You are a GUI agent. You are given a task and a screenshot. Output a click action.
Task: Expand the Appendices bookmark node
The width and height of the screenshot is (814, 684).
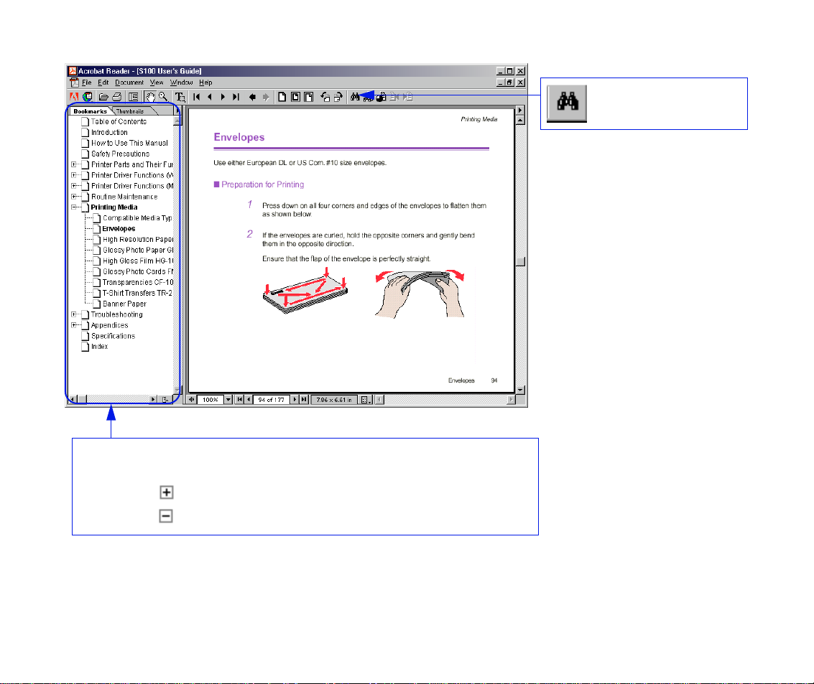[x=74, y=325]
